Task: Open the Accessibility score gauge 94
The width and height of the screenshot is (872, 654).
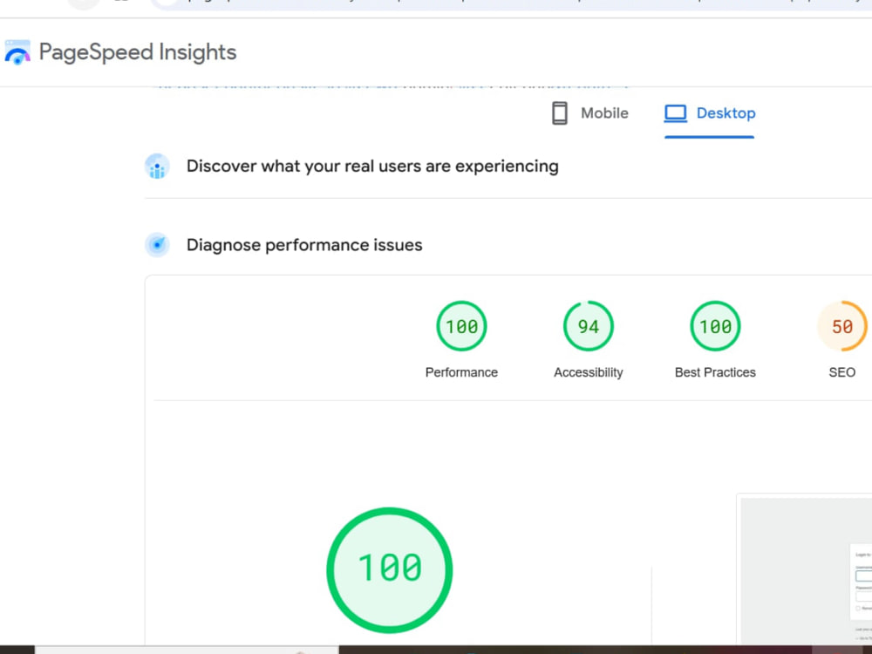Action: coord(589,326)
